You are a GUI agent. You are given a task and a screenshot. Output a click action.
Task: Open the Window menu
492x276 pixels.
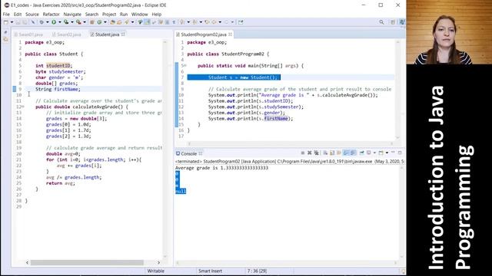pos(139,15)
